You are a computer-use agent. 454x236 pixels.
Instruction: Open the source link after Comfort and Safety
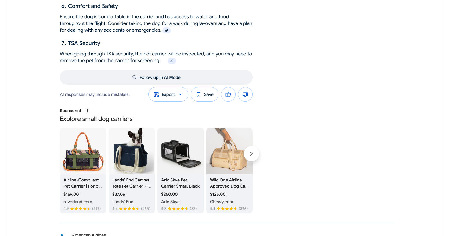(x=167, y=30)
